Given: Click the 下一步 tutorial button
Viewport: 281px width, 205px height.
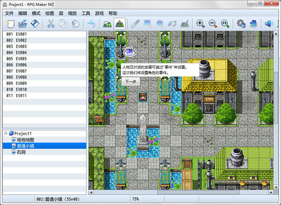Looking at the screenshot, I should [x=131, y=82].
